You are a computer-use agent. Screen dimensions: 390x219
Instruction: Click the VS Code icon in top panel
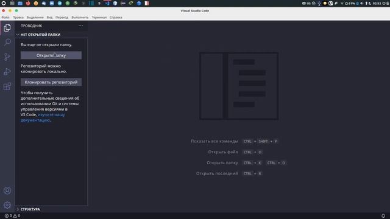[x=107, y=3]
